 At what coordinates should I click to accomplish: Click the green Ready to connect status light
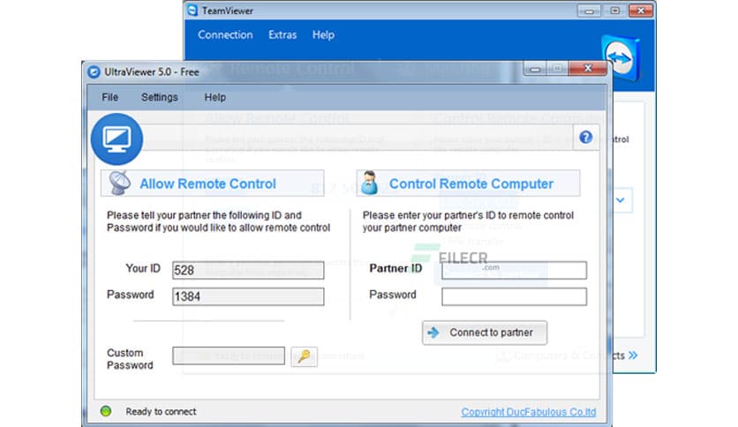coord(106,411)
